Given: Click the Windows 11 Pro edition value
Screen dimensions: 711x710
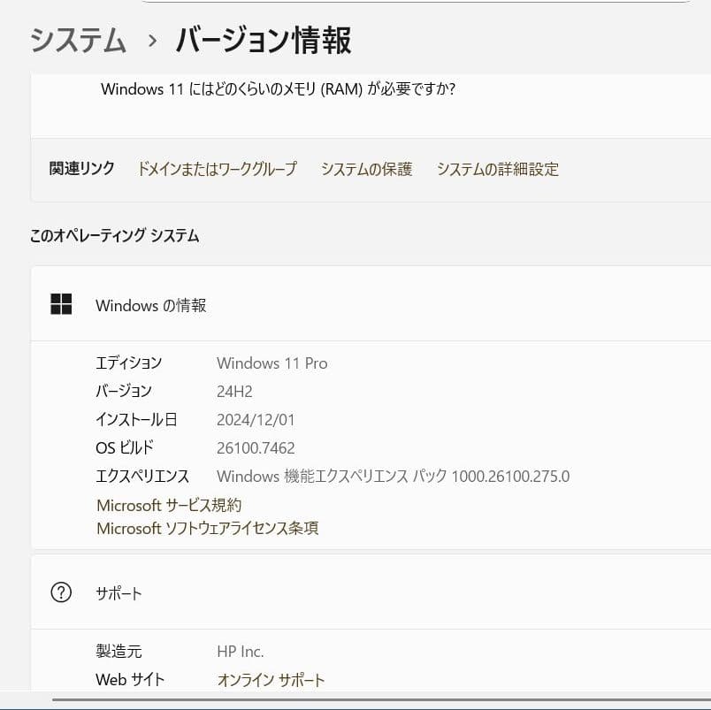Looking at the screenshot, I should pos(271,363).
